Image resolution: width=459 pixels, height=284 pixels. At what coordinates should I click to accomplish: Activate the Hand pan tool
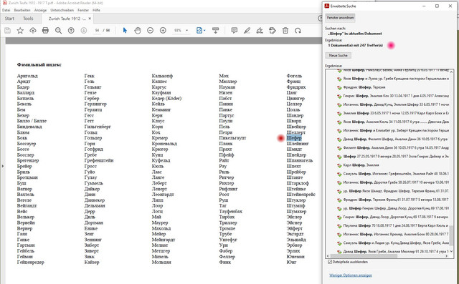[x=138, y=30]
